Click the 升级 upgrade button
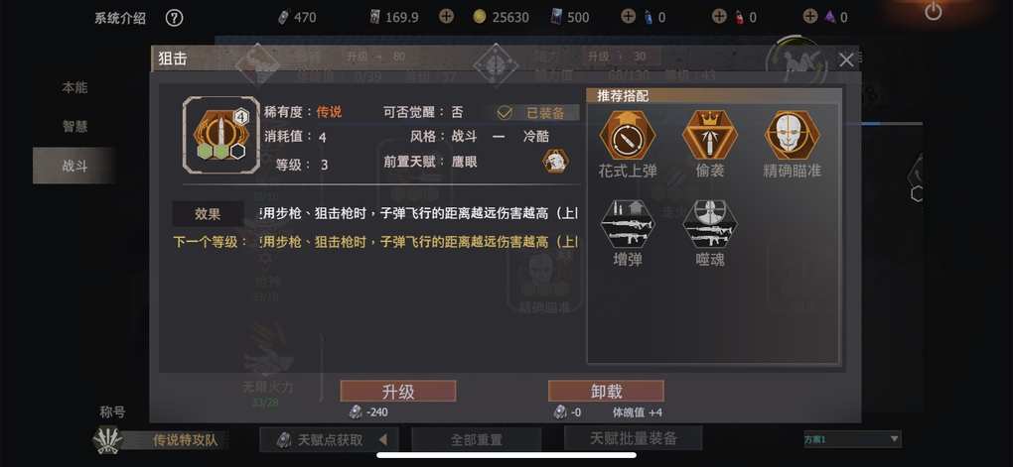Screen dimensions: 1013x467 pyautogui.click(x=398, y=391)
